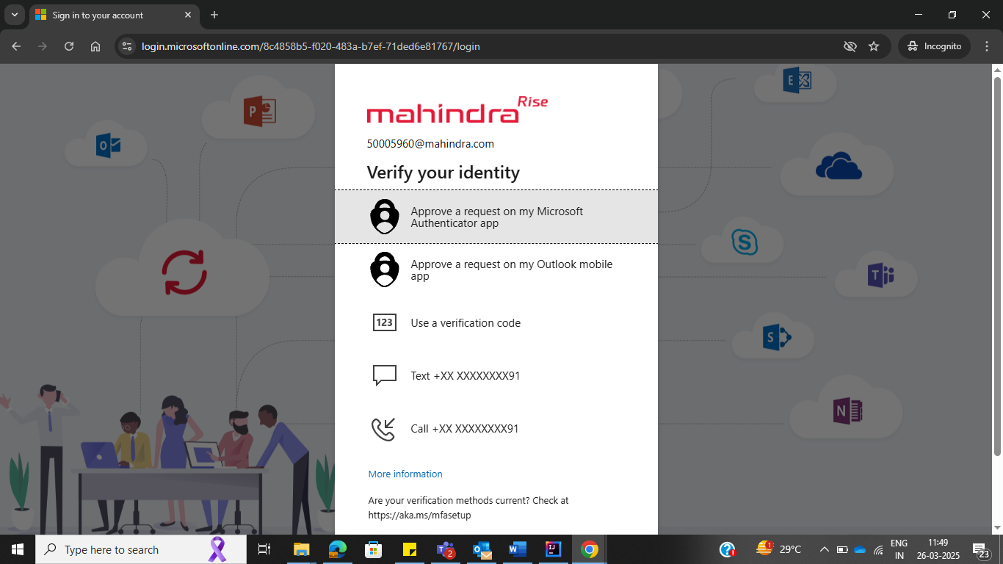This screenshot has height=564, width=1003.
Task: Select Use a verification code
Action: (496, 322)
